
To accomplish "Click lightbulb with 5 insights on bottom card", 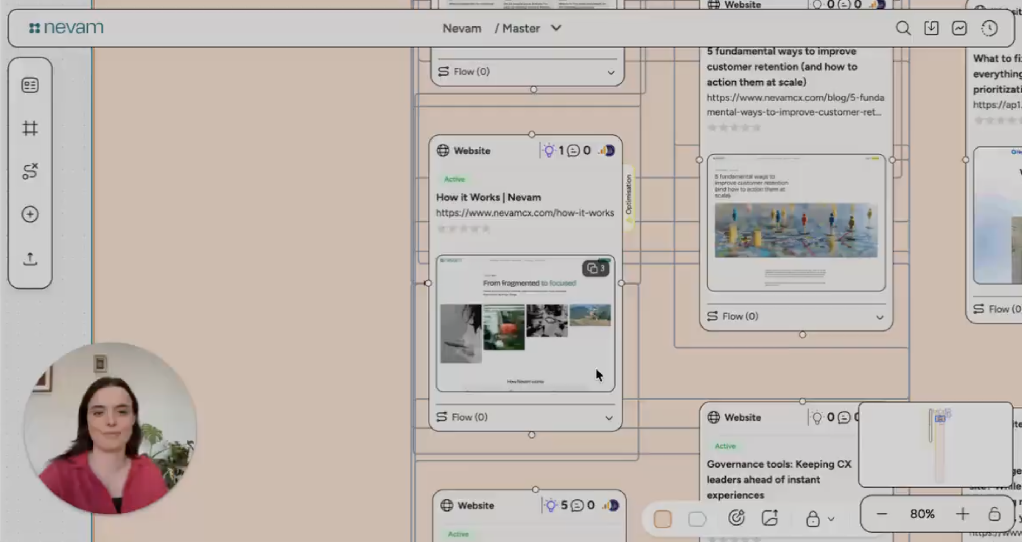I will 551,505.
